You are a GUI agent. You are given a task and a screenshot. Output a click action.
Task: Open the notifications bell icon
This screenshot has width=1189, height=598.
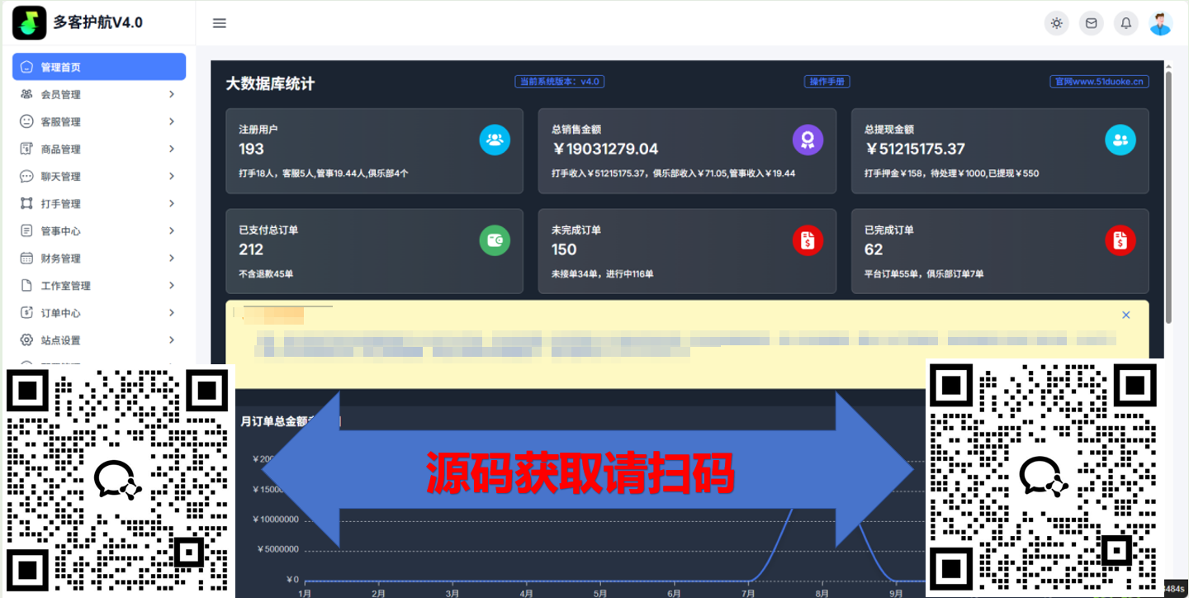pyautogui.click(x=1125, y=23)
